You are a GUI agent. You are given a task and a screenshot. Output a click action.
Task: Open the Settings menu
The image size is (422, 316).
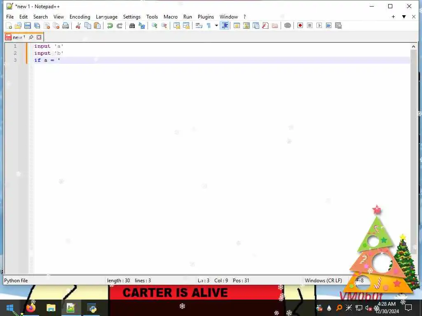[x=131, y=16]
